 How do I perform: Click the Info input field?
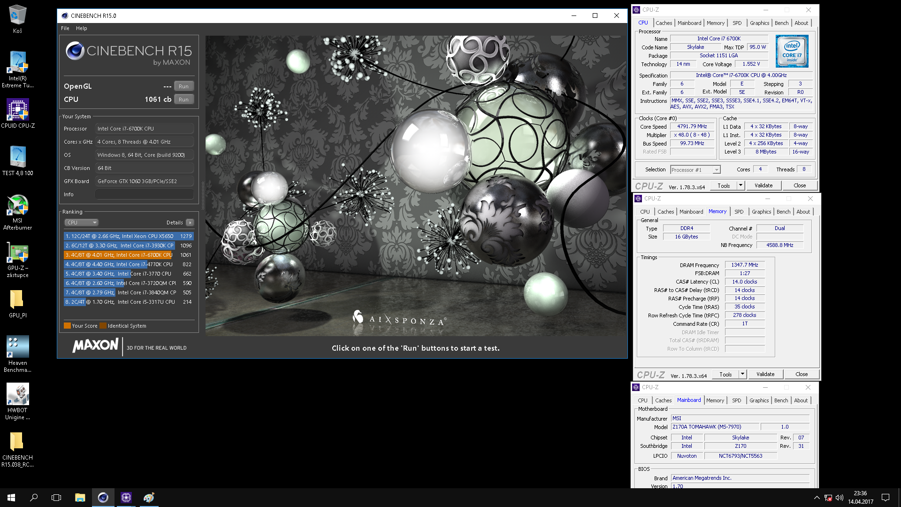point(145,194)
